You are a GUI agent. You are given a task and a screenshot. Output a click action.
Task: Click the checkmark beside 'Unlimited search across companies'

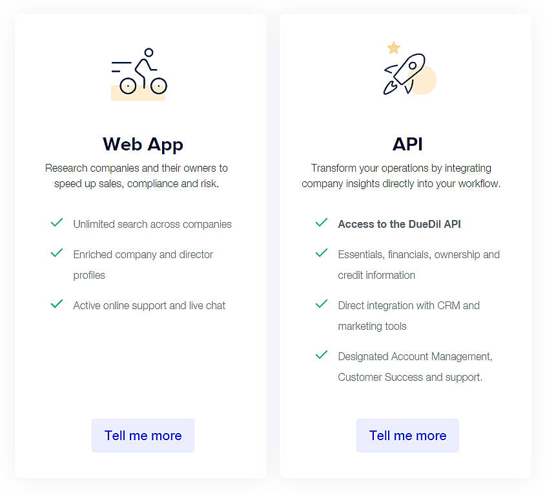[56, 223]
